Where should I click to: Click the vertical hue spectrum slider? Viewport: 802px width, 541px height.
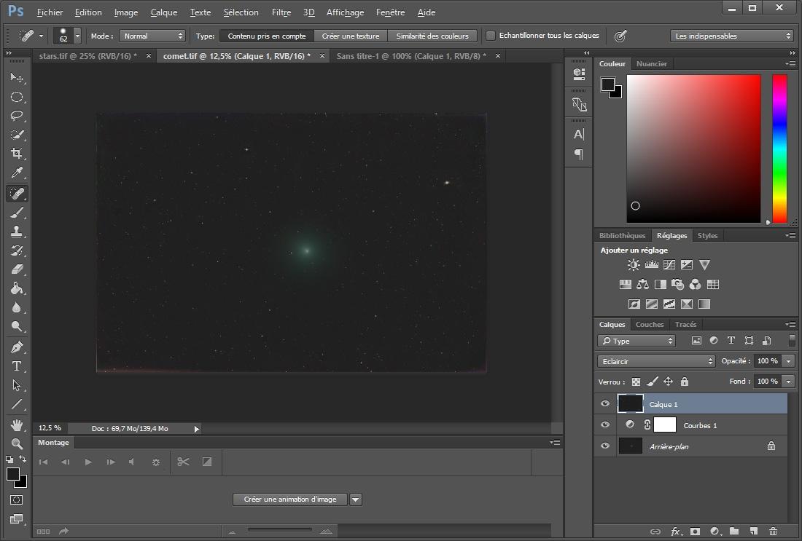pyautogui.click(x=779, y=149)
